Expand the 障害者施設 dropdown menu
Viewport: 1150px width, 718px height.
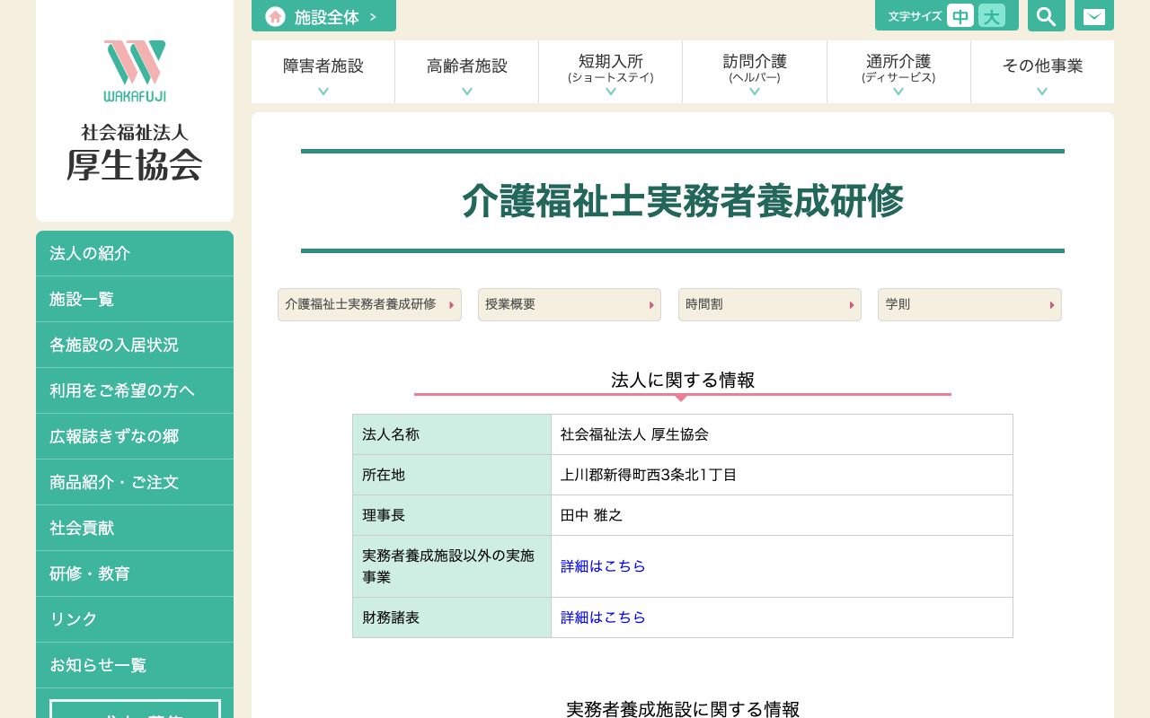click(x=323, y=72)
